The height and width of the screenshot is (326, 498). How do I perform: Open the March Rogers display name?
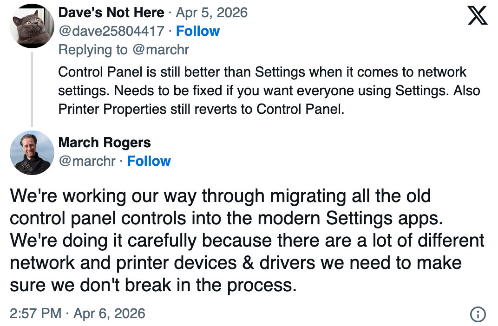105,143
